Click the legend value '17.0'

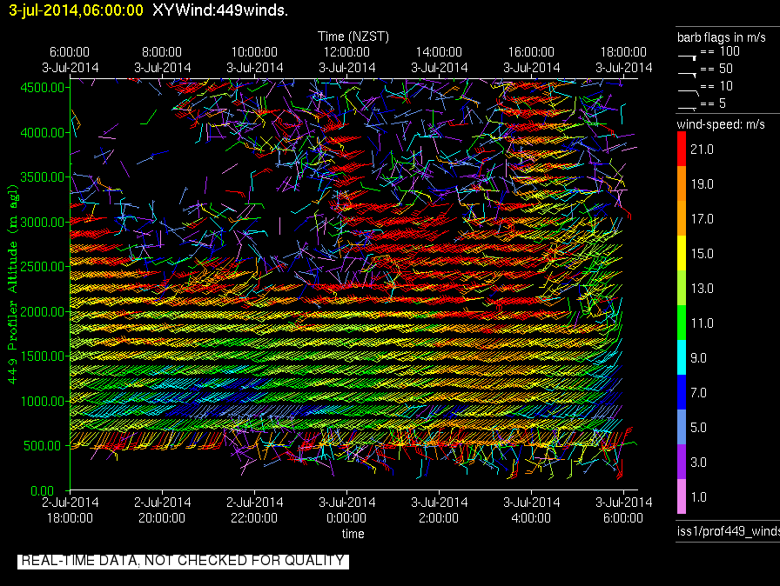702,219
